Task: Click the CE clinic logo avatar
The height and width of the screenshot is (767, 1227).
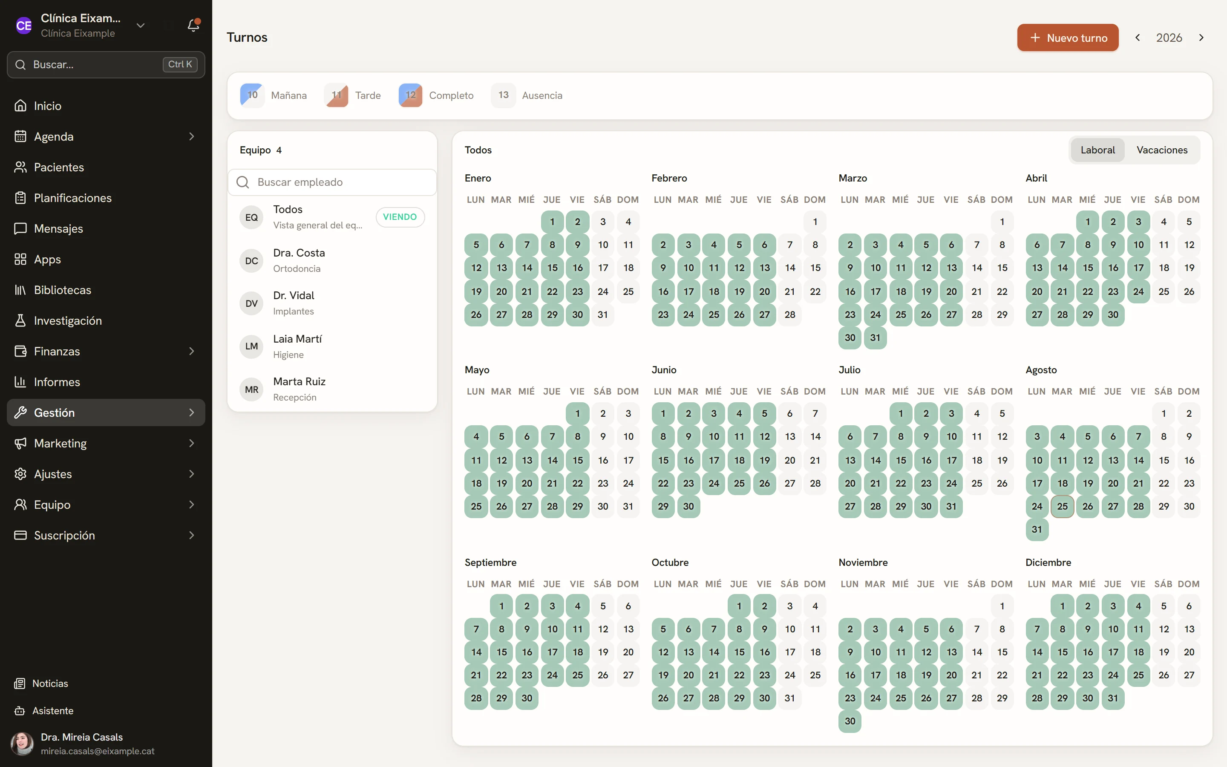Action: pos(24,26)
